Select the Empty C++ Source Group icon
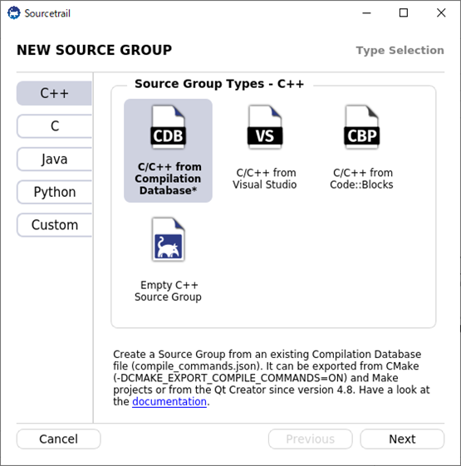The height and width of the screenshot is (466, 461). click(x=169, y=239)
